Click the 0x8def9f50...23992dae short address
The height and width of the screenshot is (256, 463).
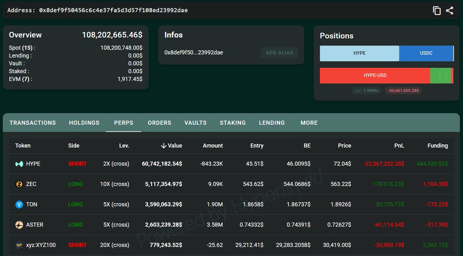194,52
